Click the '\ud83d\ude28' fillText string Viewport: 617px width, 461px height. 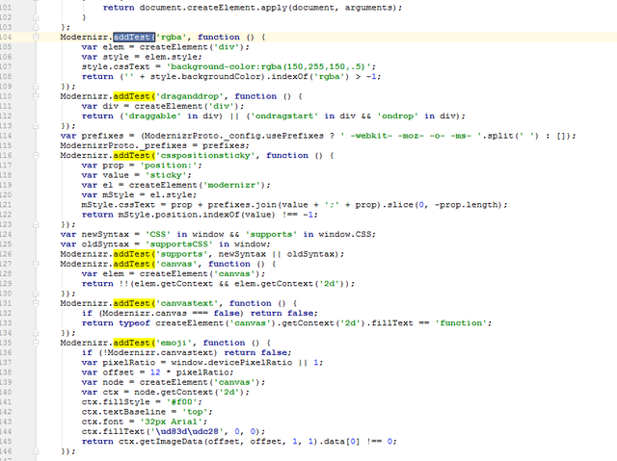[x=187, y=431]
